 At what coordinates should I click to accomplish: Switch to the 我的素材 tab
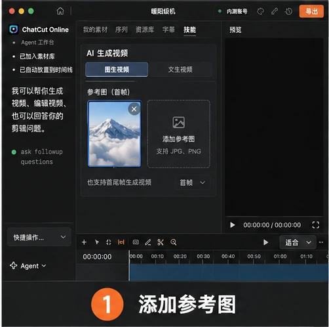click(x=95, y=30)
